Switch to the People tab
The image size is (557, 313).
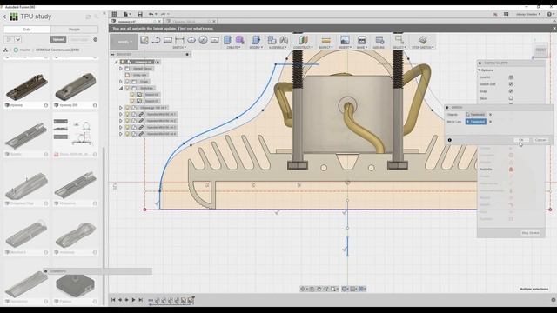click(x=74, y=30)
